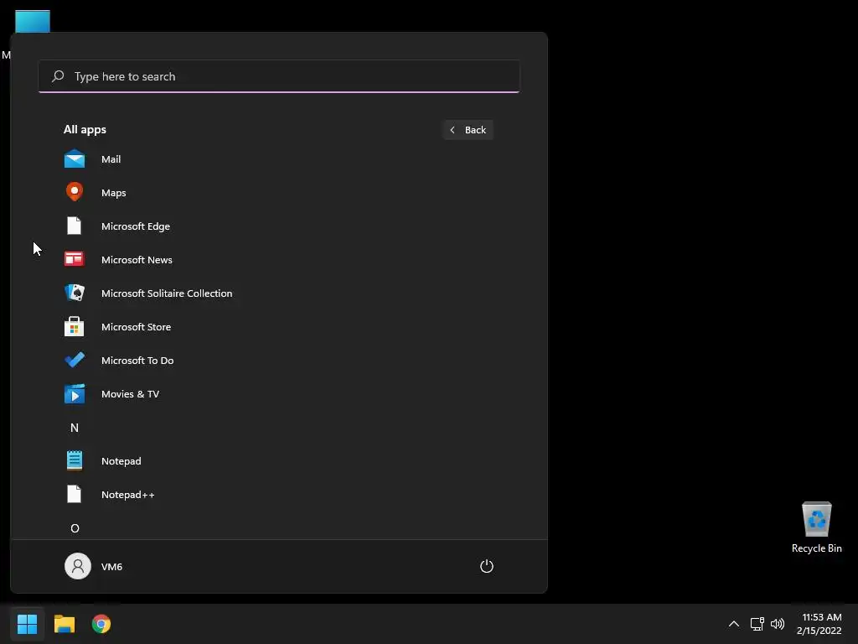Click the Type here to search field
Screen dimensions: 858x644
coord(279,76)
